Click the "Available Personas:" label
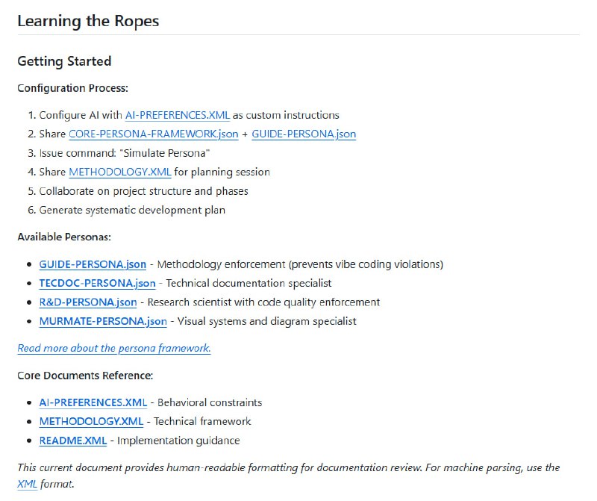This screenshot has height=501, width=597. (64, 237)
